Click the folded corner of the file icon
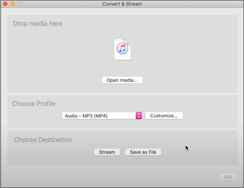This screenshot has width=244, height=188. tap(128, 41)
